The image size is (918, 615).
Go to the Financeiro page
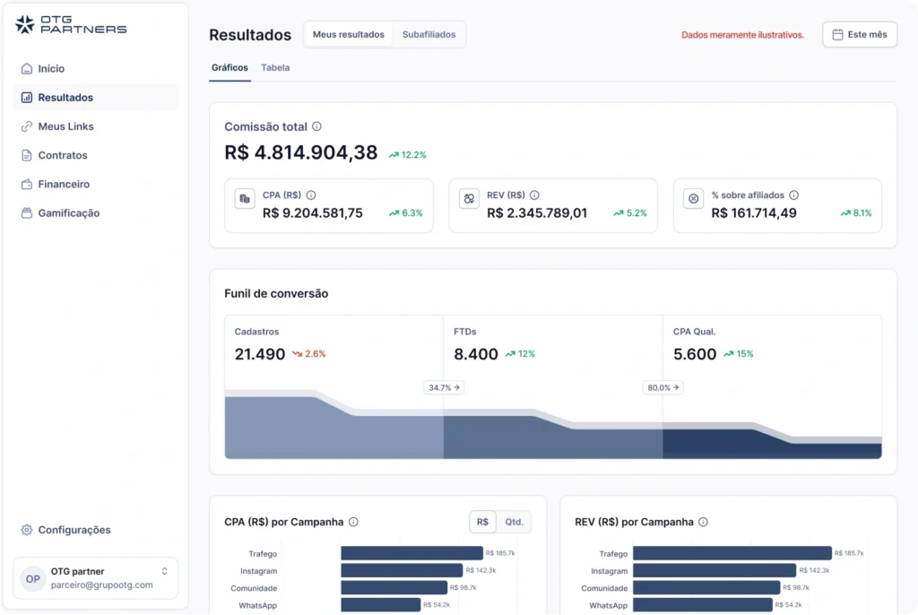(x=64, y=184)
